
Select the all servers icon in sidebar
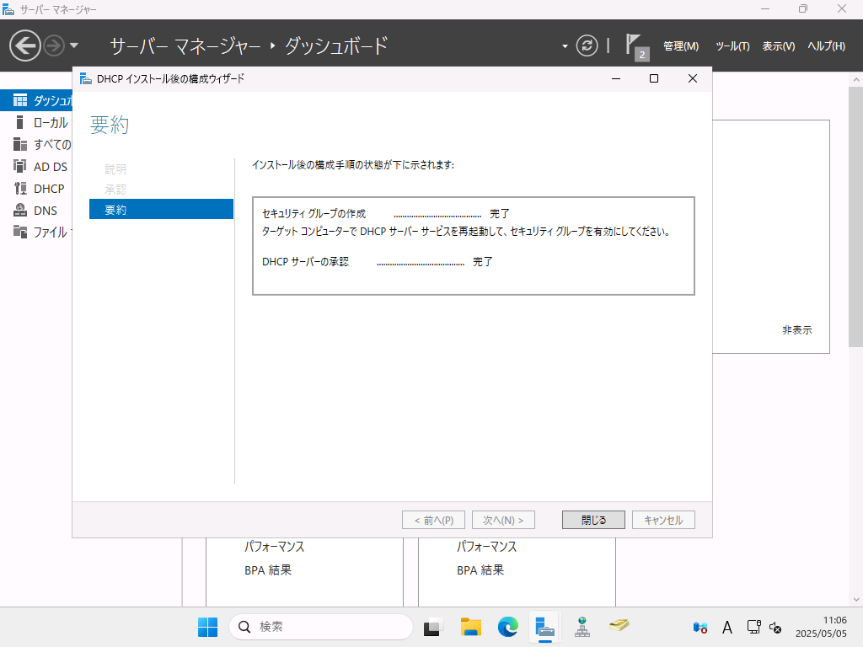click(20, 144)
